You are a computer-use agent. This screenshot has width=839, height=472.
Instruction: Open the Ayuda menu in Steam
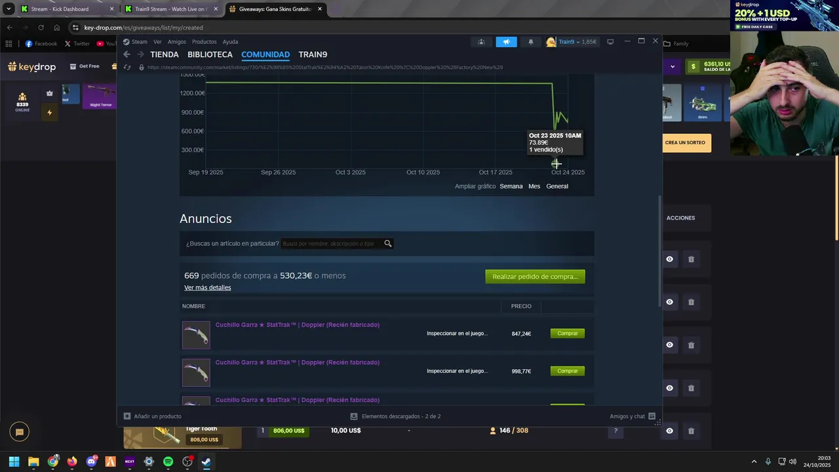(x=230, y=42)
